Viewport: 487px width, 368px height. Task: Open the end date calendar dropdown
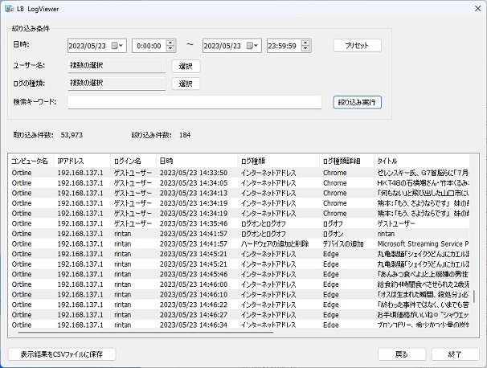(x=253, y=46)
